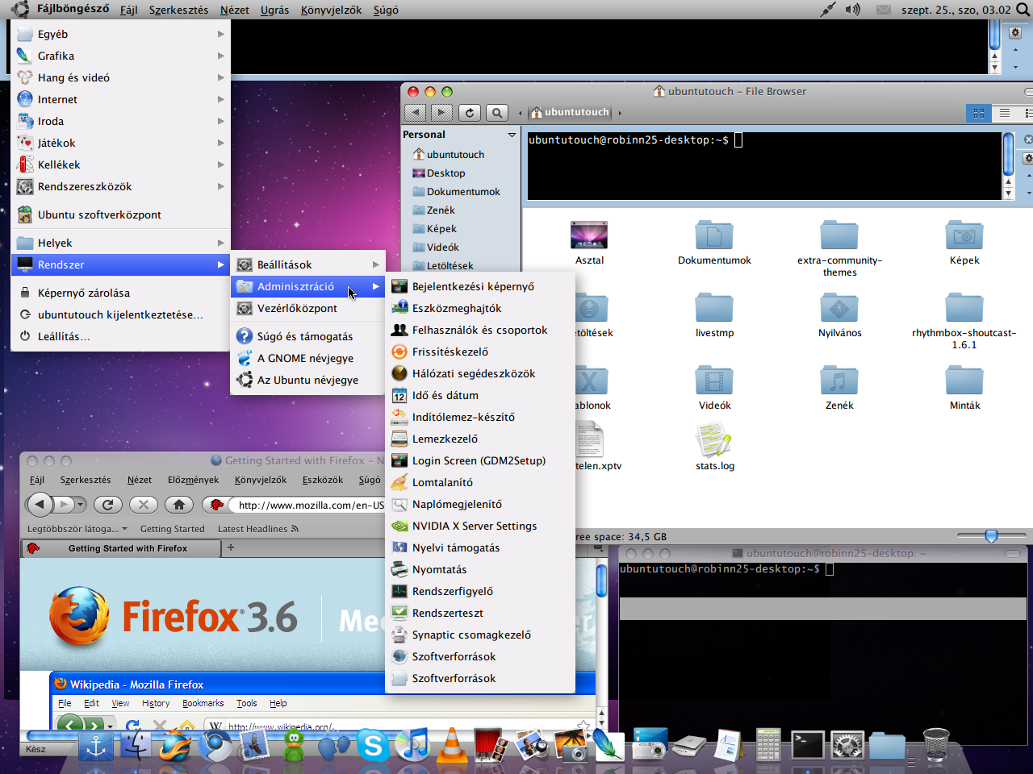
Task: Click the Firefox URL field showing mozilla.com
Action: pos(311,505)
